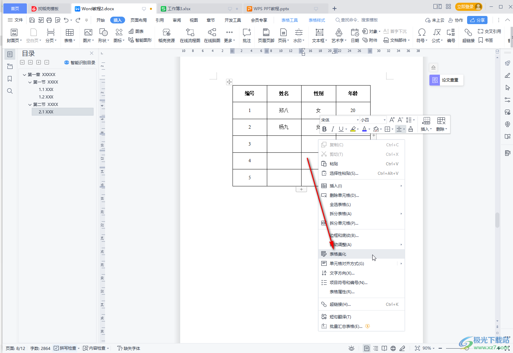Click Italic in the floating mini toolbar
This screenshot has width=513, height=353.
pos(332,129)
